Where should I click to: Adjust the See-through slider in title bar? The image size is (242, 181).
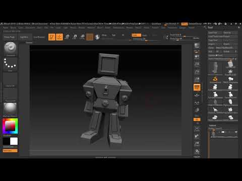pyautogui.click(x=171, y=24)
